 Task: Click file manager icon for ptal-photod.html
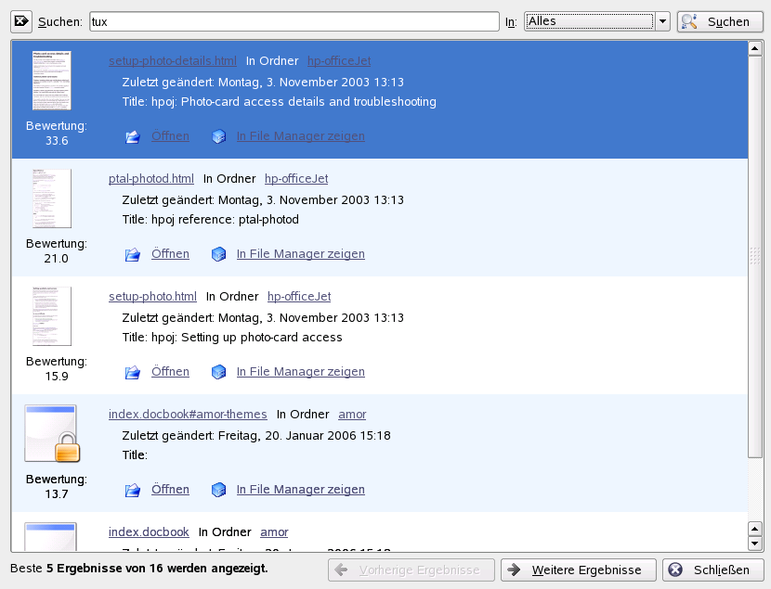point(219,254)
